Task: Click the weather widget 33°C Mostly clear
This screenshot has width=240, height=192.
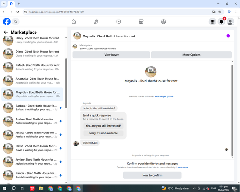Action: pos(175,188)
